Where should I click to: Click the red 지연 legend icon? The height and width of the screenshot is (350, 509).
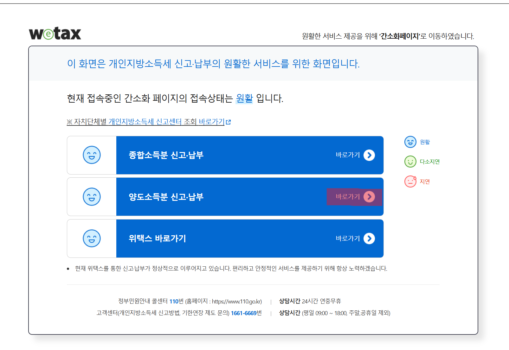tap(410, 181)
